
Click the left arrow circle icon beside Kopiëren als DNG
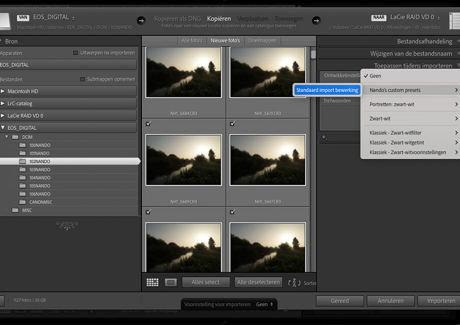(x=141, y=21)
